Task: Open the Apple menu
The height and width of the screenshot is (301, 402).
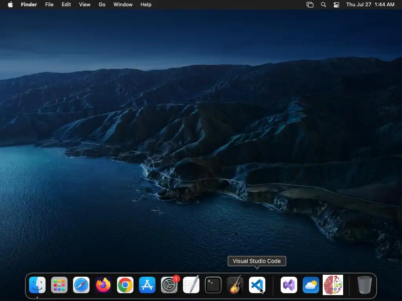Action: coord(10,5)
